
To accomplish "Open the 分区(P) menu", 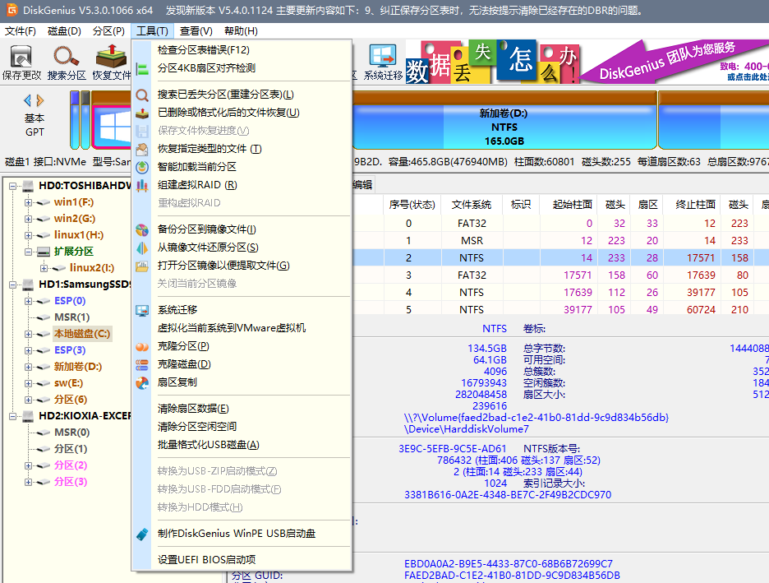I will [108, 31].
